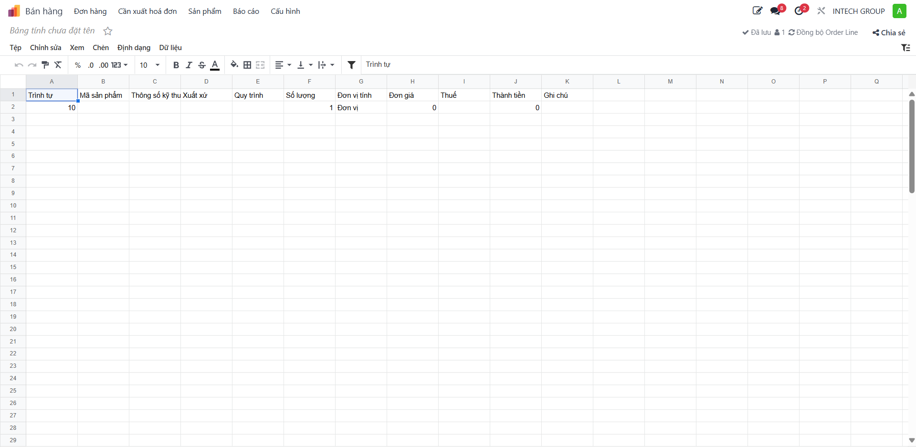Toggle strikethrough formatting

[x=202, y=65]
